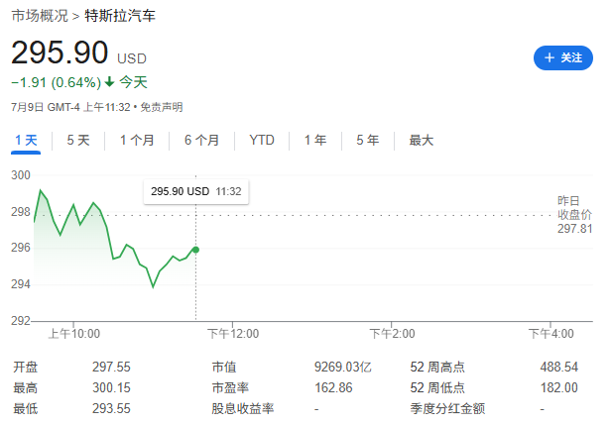Show the 6 个月 chart range
This screenshot has height=425, width=611.
tap(201, 140)
